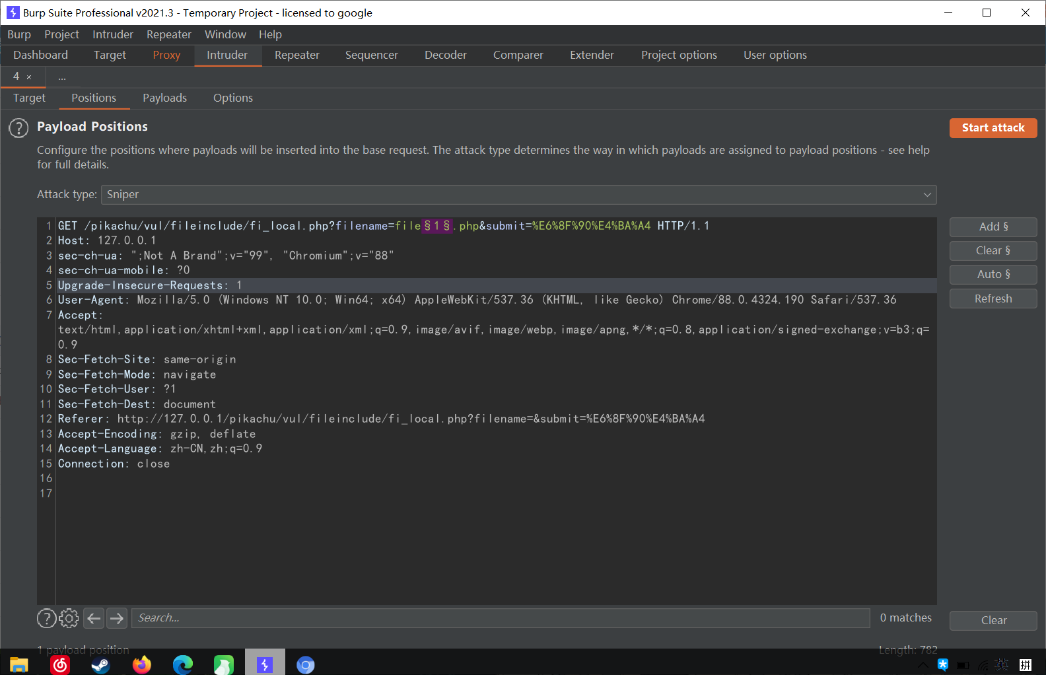Click the §1§ payload marker in request
The height and width of the screenshot is (675, 1046).
coord(437,226)
